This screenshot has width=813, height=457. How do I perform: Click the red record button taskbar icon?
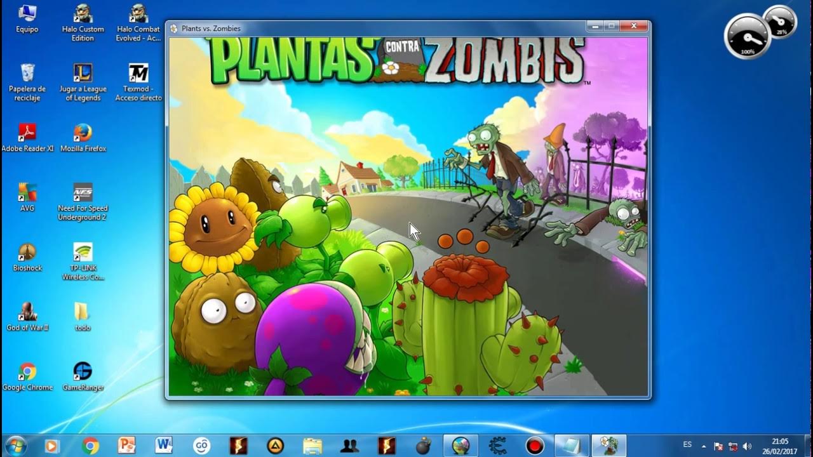[535, 446]
